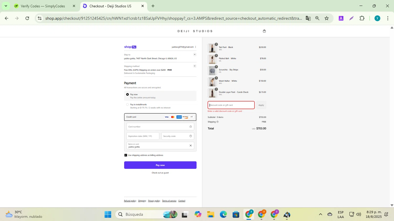The image size is (394, 221).
Task: Click the Tab Pant Black thumbnail
Action: click(x=212, y=48)
